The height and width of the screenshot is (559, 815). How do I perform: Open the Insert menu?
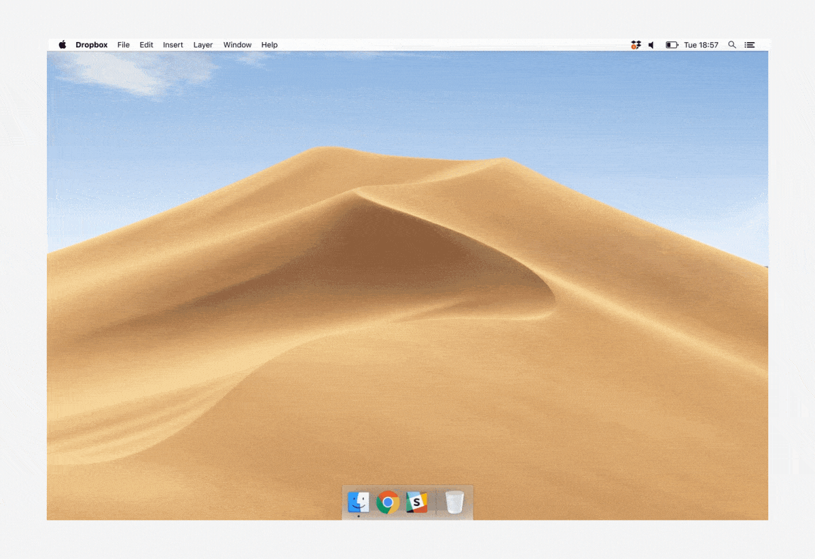[173, 45]
